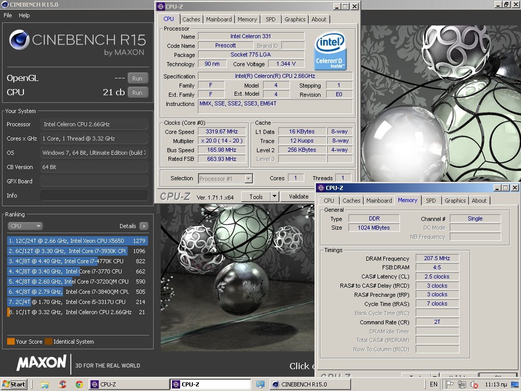Switch to Graphics tab in top CPU-Z window

point(295,19)
